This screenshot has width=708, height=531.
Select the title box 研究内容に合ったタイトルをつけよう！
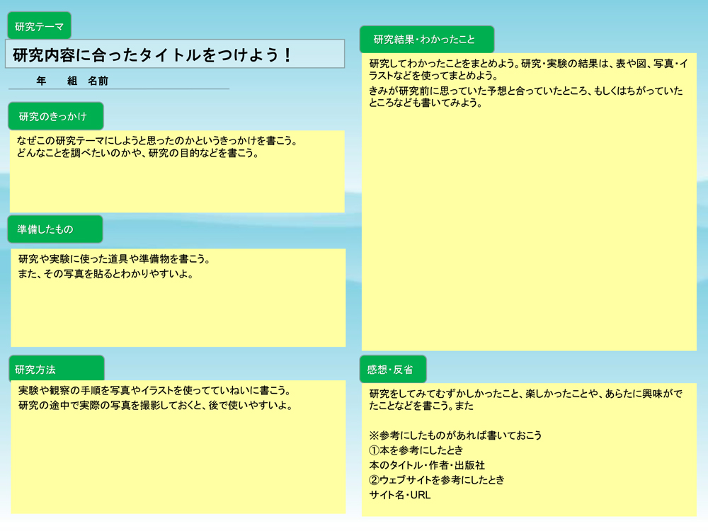pyautogui.click(x=175, y=55)
